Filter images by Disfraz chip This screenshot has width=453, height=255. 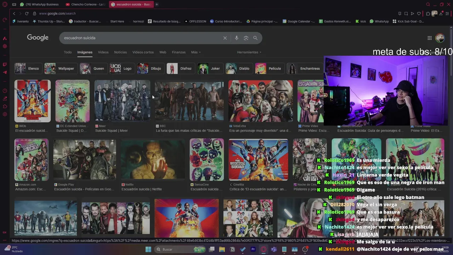[x=181, y=68]
